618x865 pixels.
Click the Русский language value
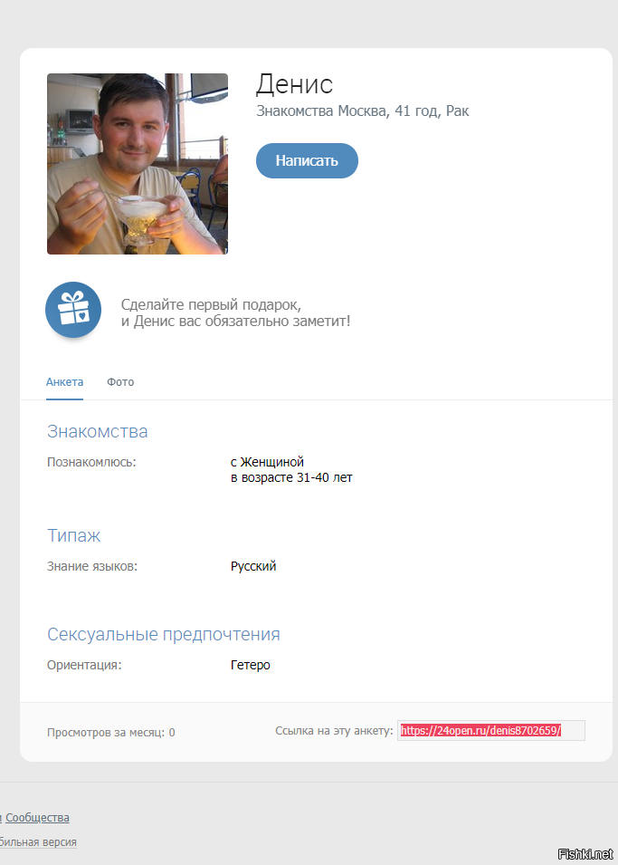(x=253, y=566)
